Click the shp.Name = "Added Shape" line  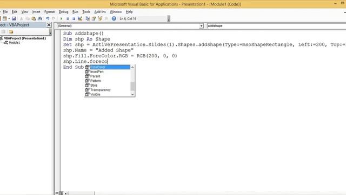pyautogui.click(x=98, y=50)
